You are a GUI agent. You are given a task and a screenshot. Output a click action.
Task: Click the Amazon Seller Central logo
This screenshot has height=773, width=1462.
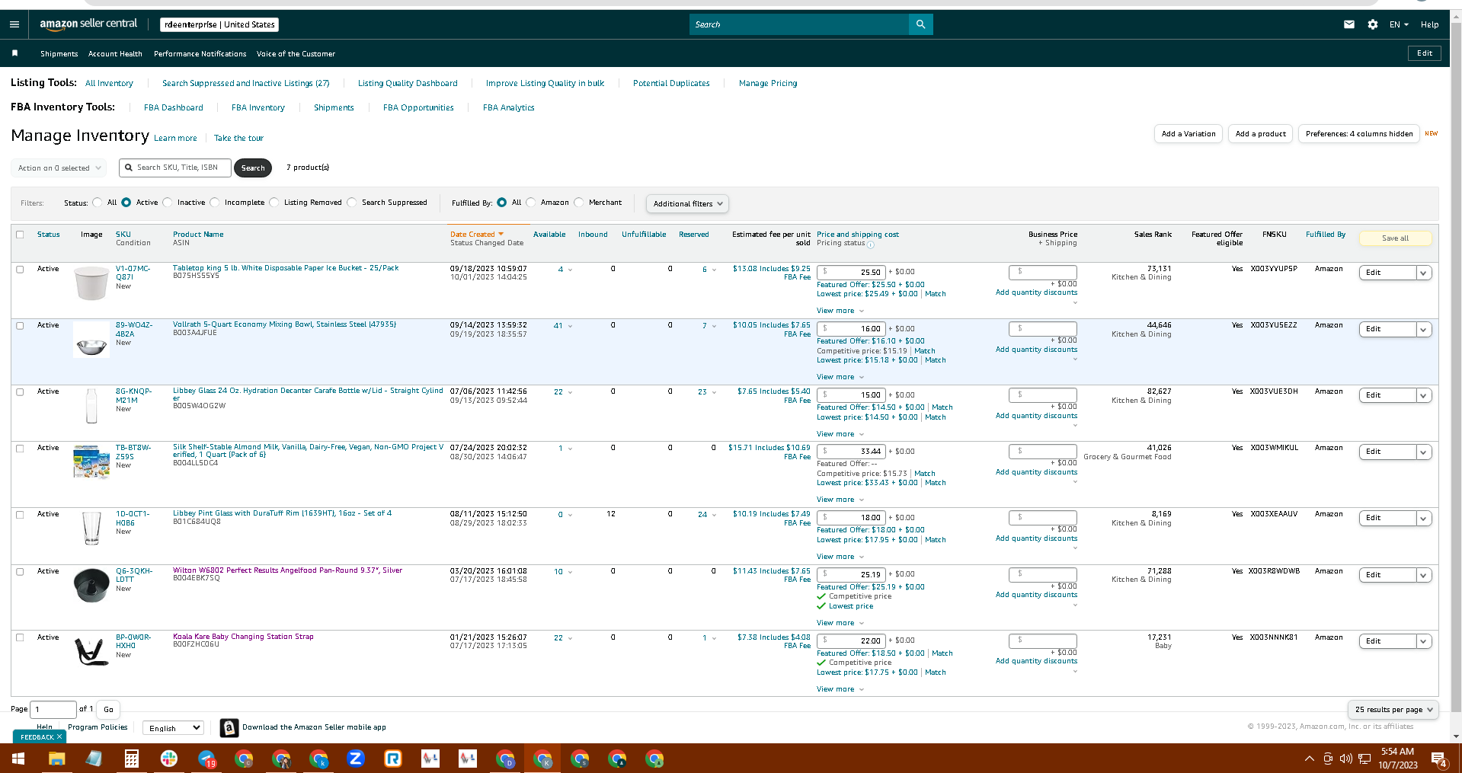(x=88, y=24)
